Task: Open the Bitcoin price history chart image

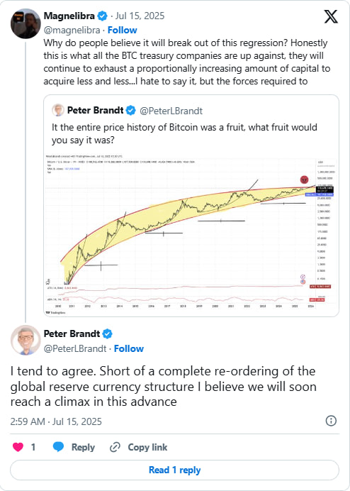Action: point(191,233)
